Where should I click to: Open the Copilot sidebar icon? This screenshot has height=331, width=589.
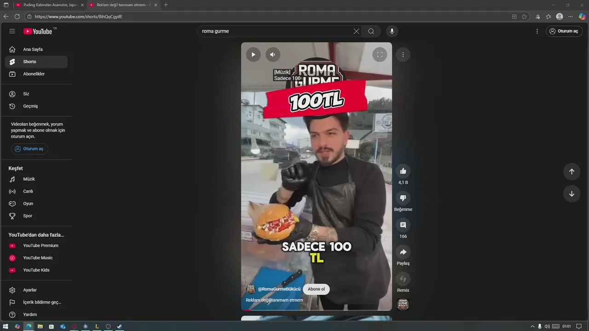(582, 17)
